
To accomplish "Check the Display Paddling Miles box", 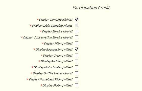I will pyautogui.click(x=77, y=61).
